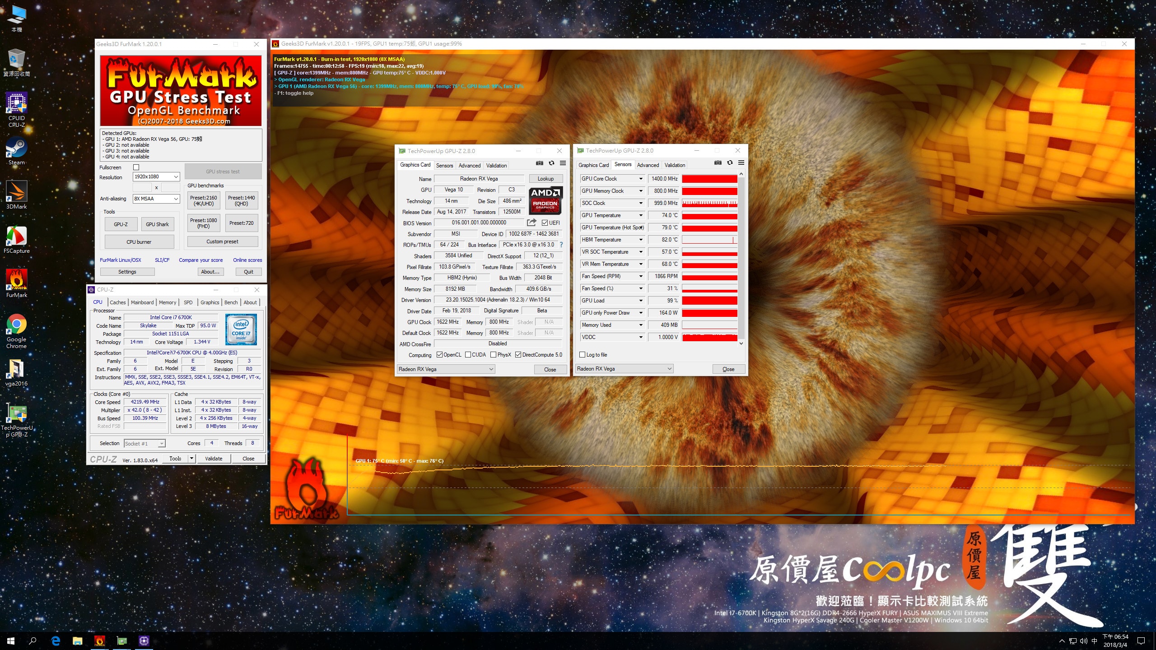The height and width of the screenshot is (650, 1156).
Task: Switch to FurMark taskbar icon
Action: click(100, 641)
